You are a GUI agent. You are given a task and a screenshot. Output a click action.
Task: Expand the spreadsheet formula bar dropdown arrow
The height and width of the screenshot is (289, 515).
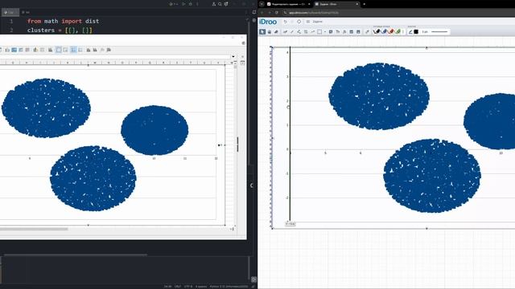pyautogui.click(x=233, y=56)
